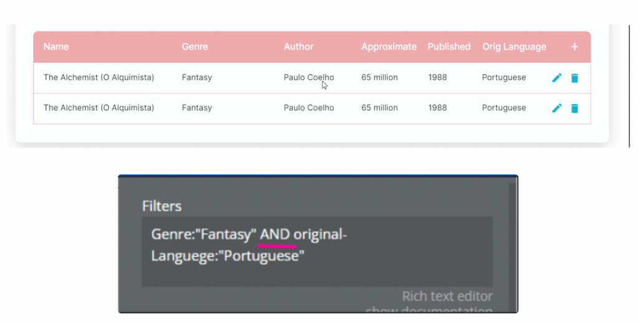Click the pencil icon in the second row
This screenshot has width=638, height=323.
557,108
